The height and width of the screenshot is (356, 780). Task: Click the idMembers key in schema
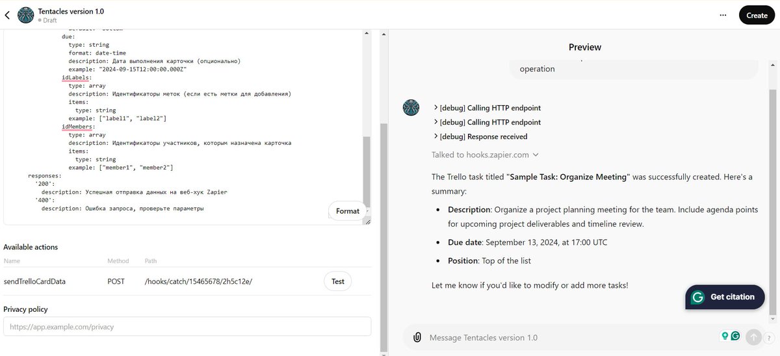tap(78, 126)
